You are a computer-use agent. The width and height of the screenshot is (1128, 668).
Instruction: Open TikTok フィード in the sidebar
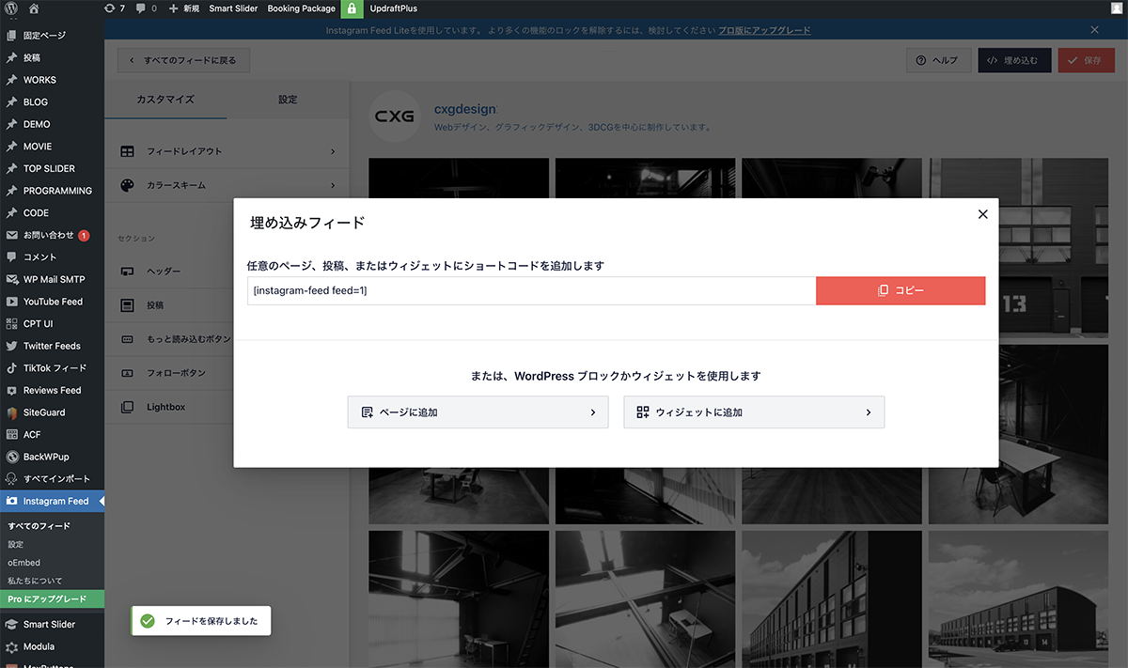[x=55, y=368]
